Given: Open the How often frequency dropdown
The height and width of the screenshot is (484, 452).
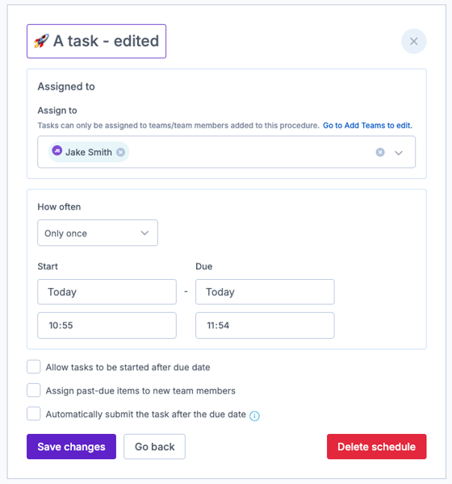Looking at the screenshot, I should (98, 233).
